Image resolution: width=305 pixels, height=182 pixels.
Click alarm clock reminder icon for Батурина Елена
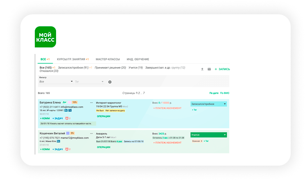(67, 118)
